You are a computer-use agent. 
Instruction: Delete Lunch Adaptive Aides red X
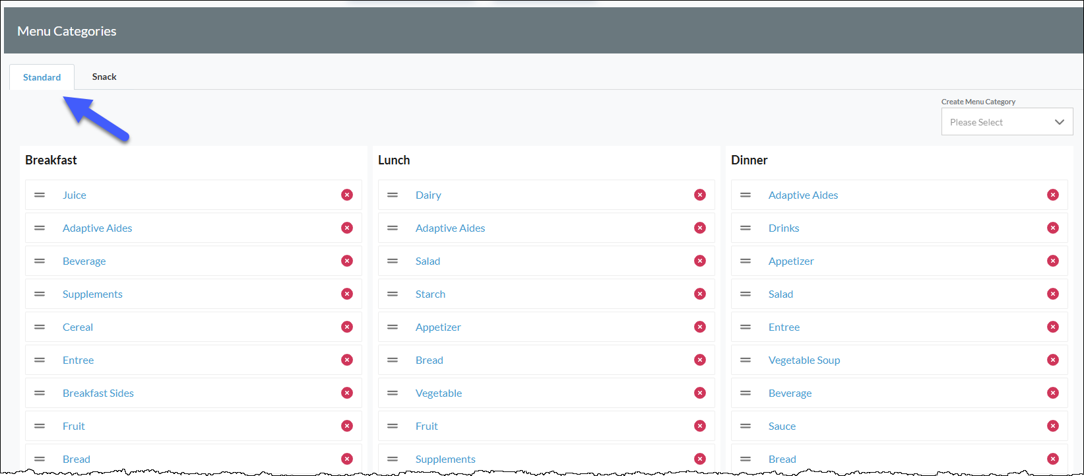700,228
